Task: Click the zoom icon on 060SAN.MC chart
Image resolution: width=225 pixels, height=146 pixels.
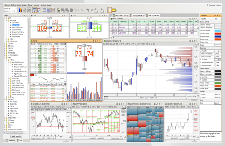Action: pos(196,44)
